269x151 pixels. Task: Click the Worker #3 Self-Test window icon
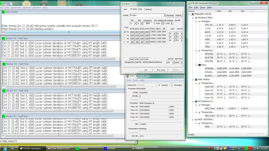click(x=4, y=91)
